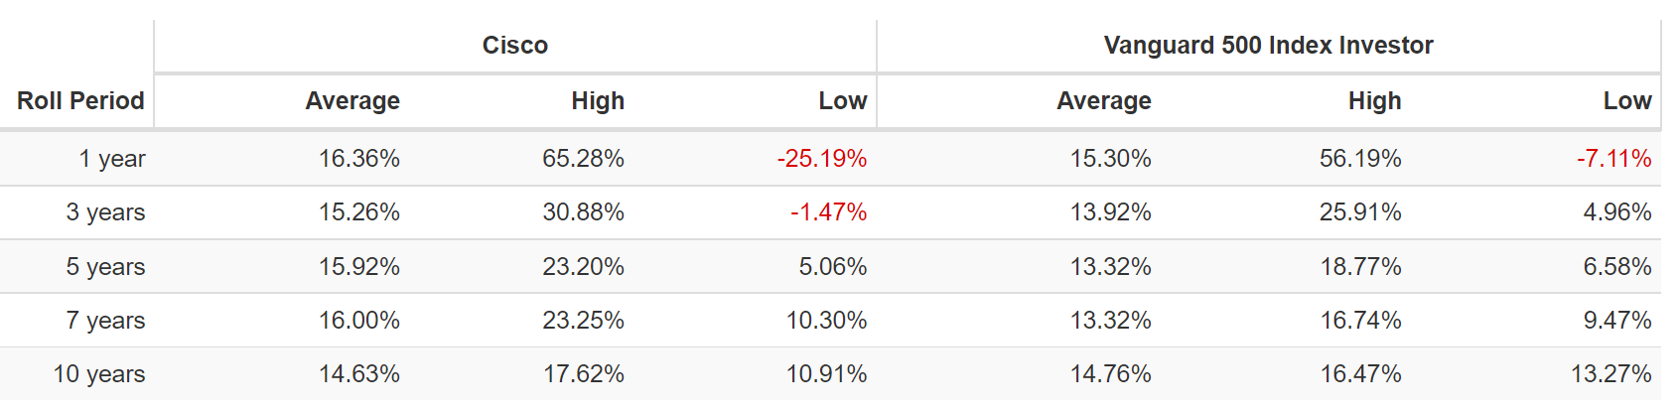Select the 1 year row label
Image resolution: width=1679 pixels, height=412 pixels.
(112, 159)
